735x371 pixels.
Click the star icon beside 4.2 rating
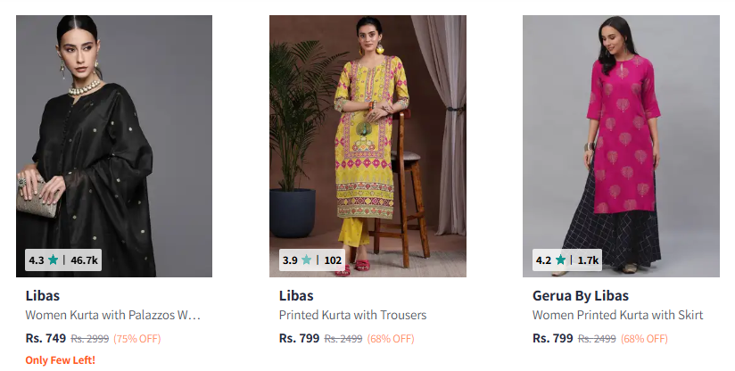pos(560,260)
